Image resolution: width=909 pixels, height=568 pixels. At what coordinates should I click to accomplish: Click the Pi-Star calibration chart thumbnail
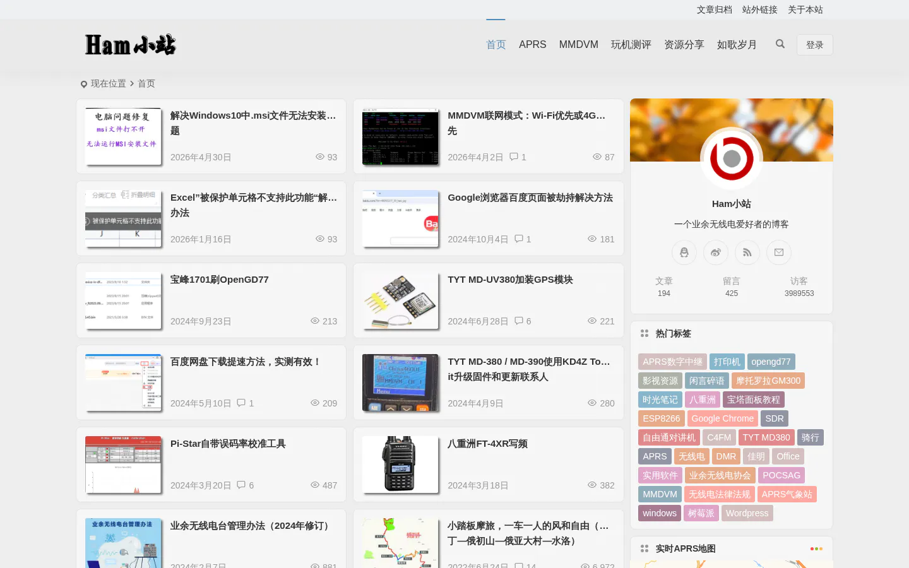[123, 464]
